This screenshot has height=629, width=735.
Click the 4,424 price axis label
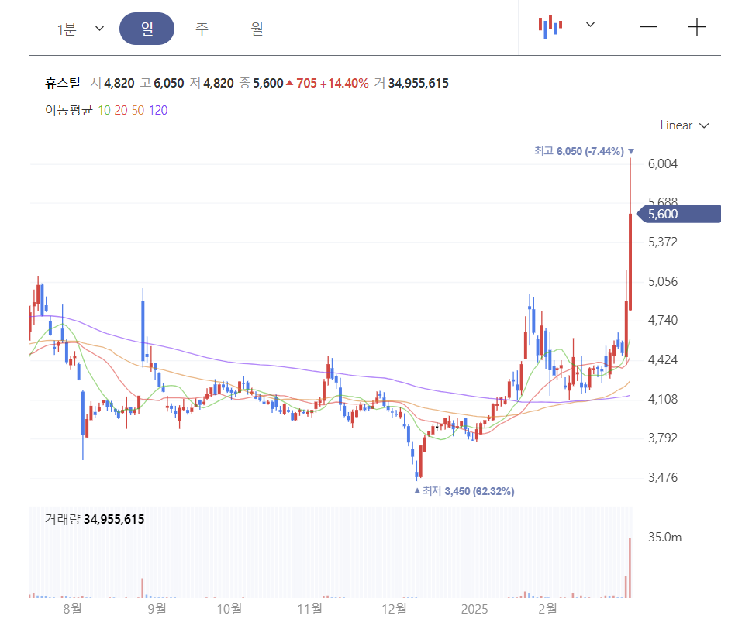point(663,359)
